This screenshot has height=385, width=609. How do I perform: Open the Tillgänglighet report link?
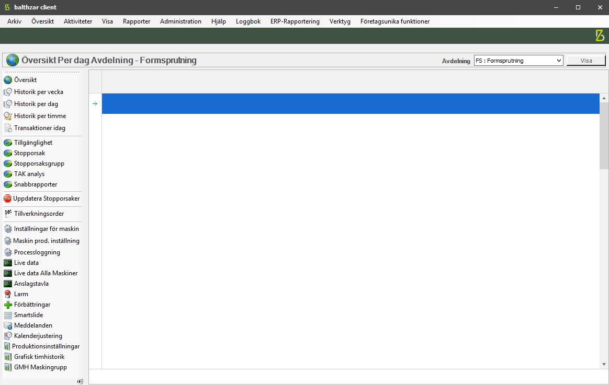(33, 143)
